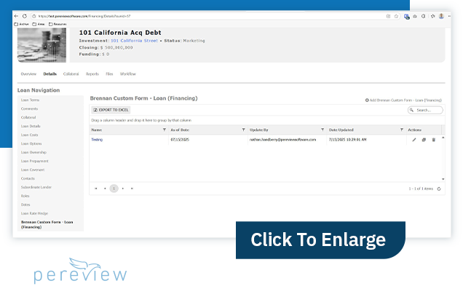Open Subordinate Lender in navigation

36,187
